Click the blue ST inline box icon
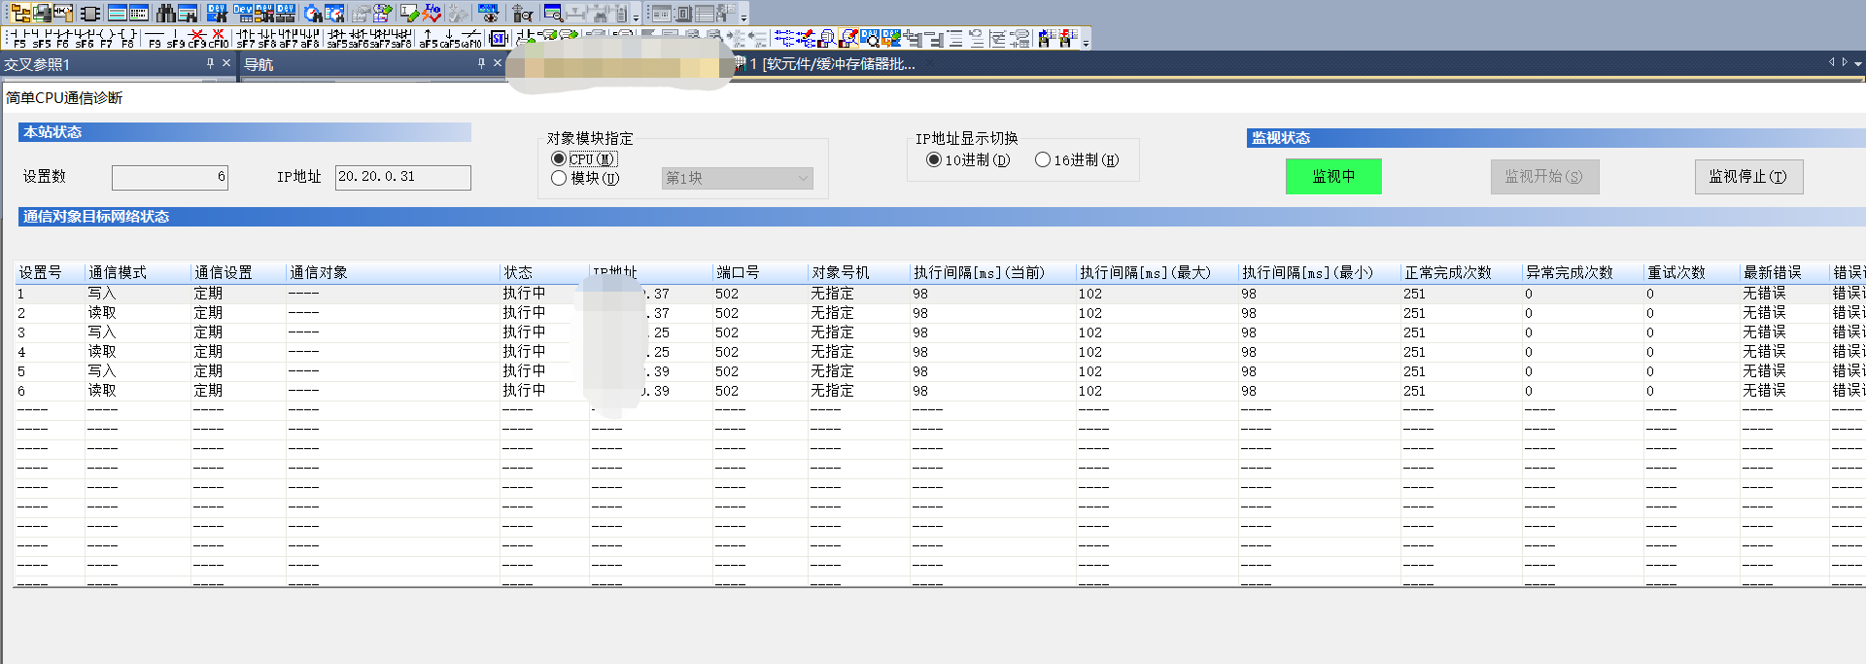 [499, 38]
